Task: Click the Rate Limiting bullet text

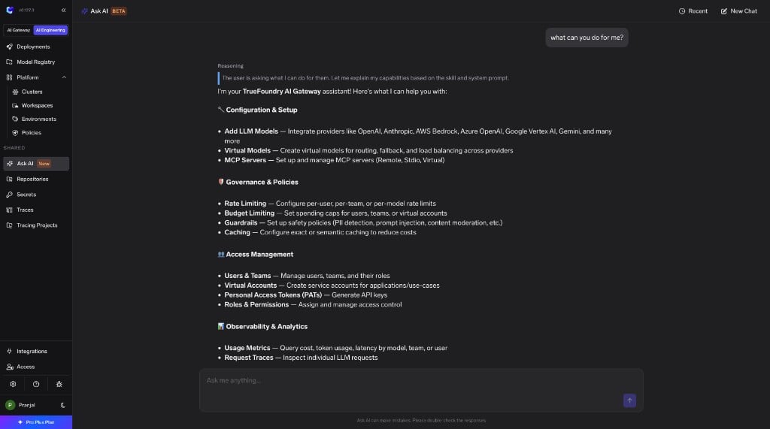Action: 330,203
